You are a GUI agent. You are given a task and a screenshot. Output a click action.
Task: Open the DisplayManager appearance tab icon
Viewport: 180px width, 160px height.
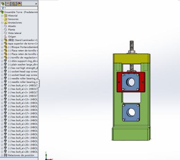pos(19,4)
